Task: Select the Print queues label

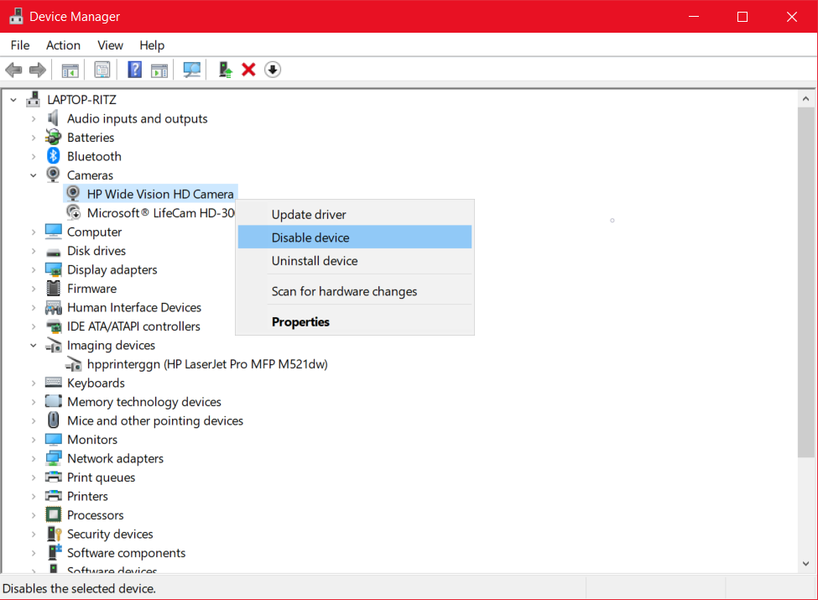Action: point(102,477)
